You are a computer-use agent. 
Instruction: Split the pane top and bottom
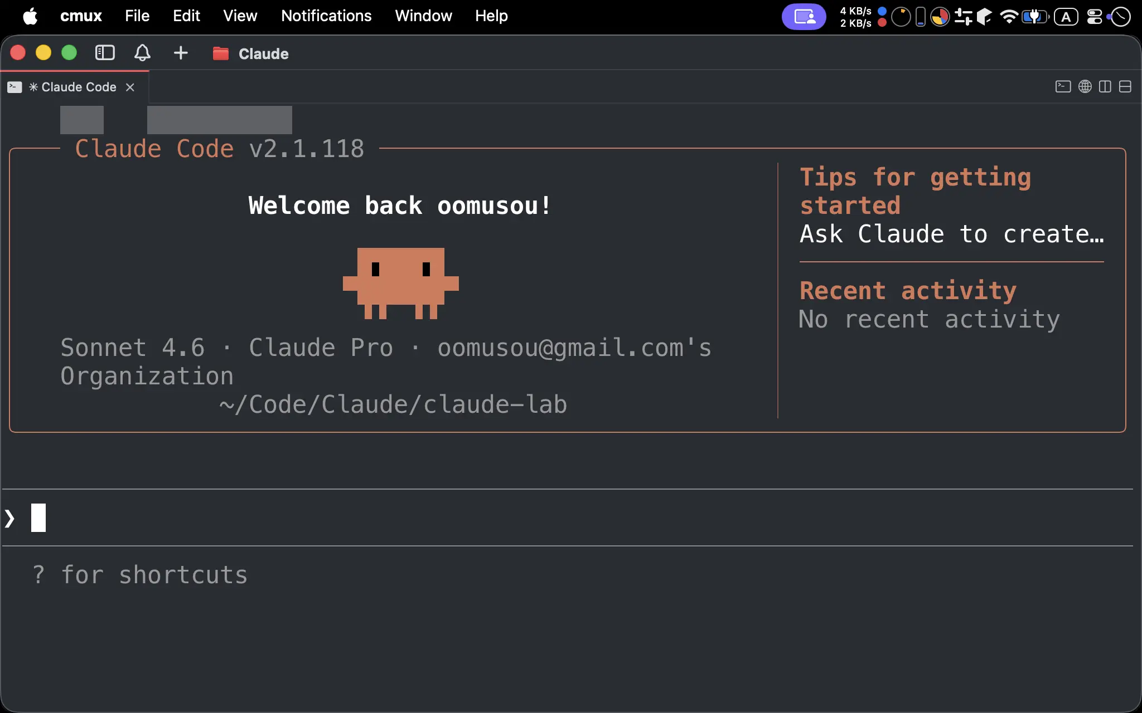[1125, 86]
